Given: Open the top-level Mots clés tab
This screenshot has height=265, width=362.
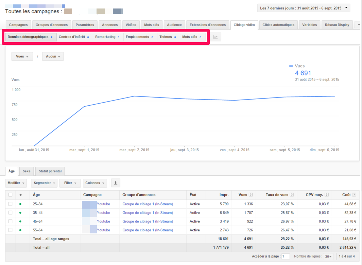Looking at the screenshot, I should click(152, 25).
